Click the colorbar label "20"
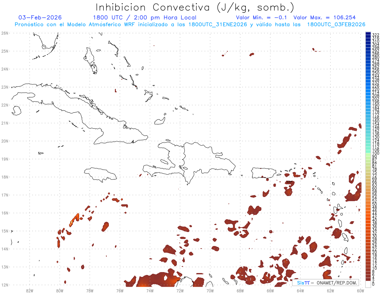This screenshot has width=383, height=295. [375, 252]
